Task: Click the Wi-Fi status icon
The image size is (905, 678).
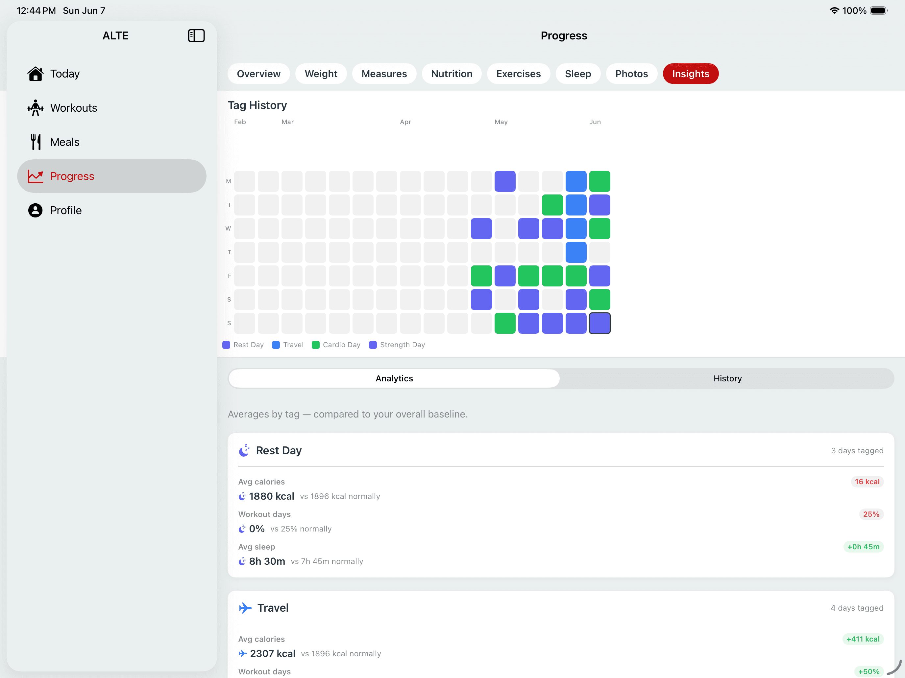Action: pyautogui.click(x=834, y=11)
